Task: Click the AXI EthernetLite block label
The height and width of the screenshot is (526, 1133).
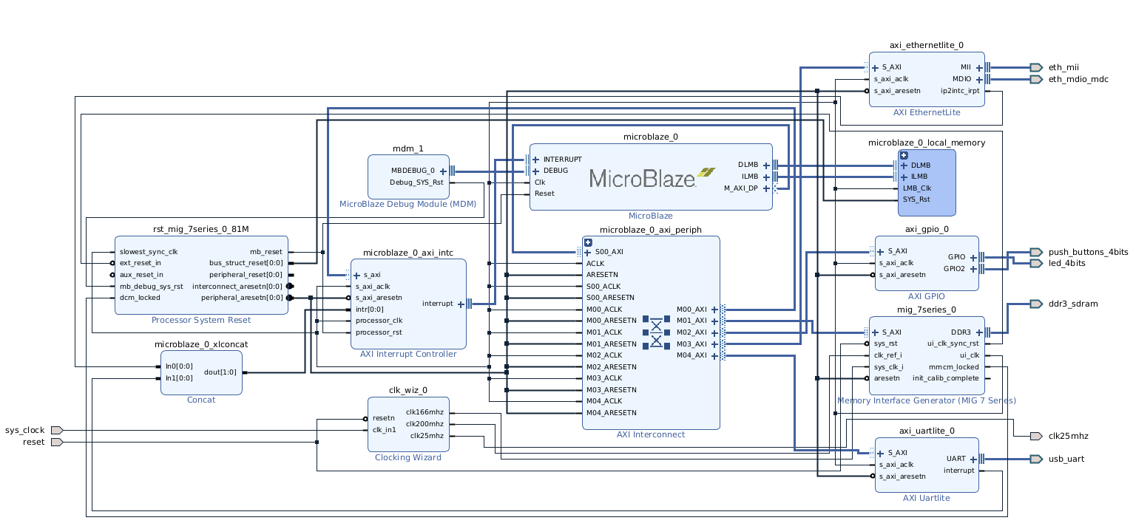Action: click(926, 112)
